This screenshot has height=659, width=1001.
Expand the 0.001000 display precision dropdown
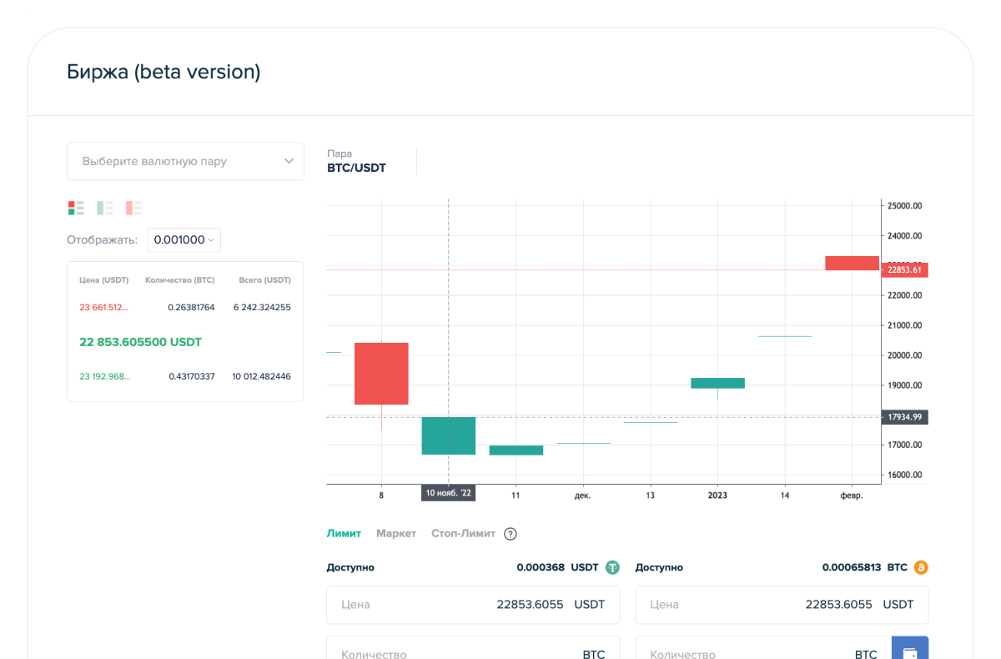click(184, 240)
